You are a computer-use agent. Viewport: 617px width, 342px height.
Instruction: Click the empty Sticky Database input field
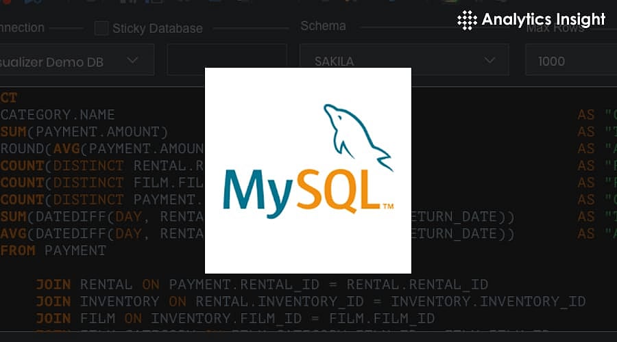[226, 60]
